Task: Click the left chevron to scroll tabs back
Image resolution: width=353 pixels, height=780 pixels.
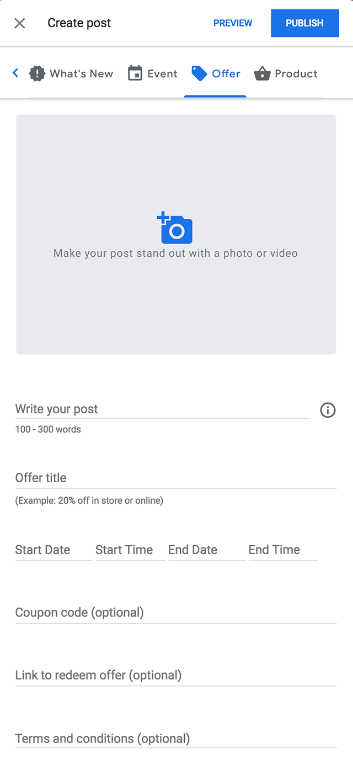Action: click(15, 73)
